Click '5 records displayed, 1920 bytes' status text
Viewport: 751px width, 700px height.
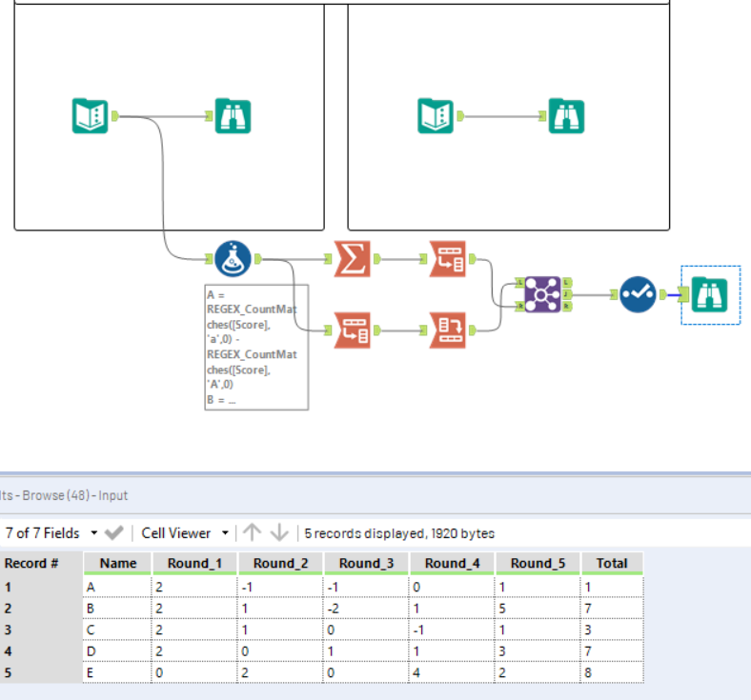399,533
